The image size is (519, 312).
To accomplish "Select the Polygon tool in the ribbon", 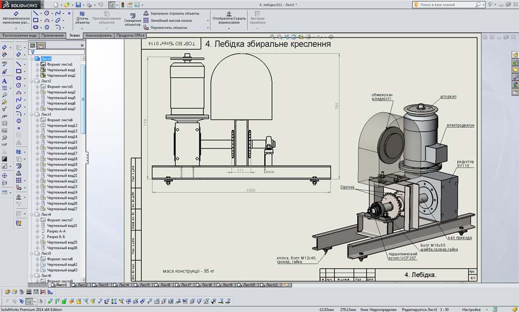I will click(x=47, y=27).
